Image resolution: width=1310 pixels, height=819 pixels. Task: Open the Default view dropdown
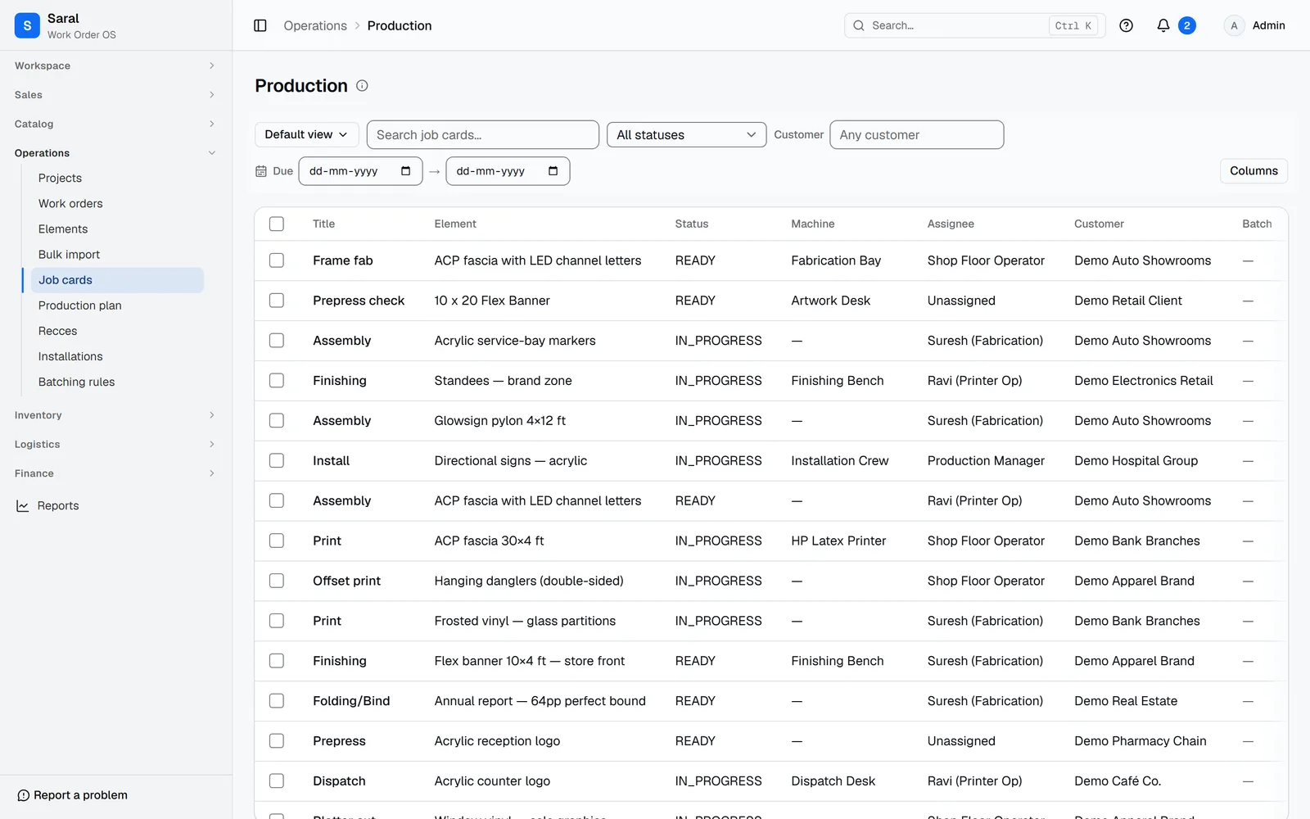[x=306, y=134]
